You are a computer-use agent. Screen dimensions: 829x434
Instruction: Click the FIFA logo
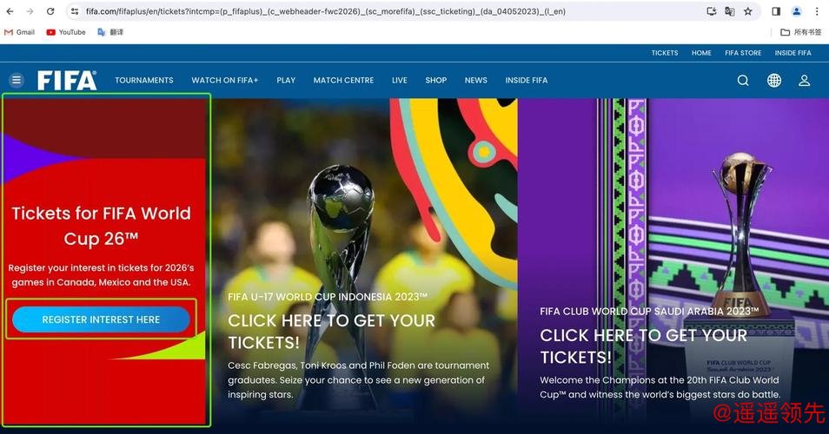pos(67,81)
